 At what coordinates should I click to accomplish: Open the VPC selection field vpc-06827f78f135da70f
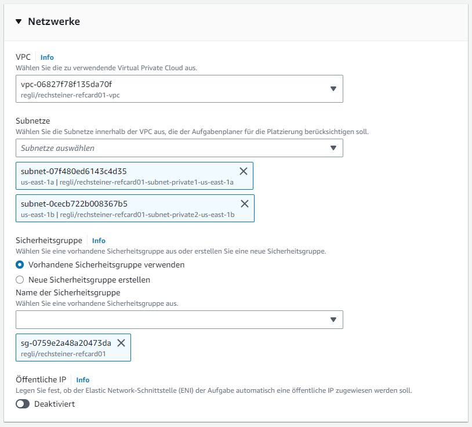pyautogui.click(x=171, y=89)
